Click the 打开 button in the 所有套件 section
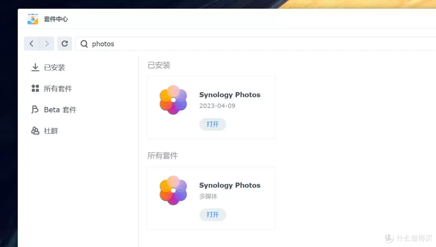 [x=213, y=215]
